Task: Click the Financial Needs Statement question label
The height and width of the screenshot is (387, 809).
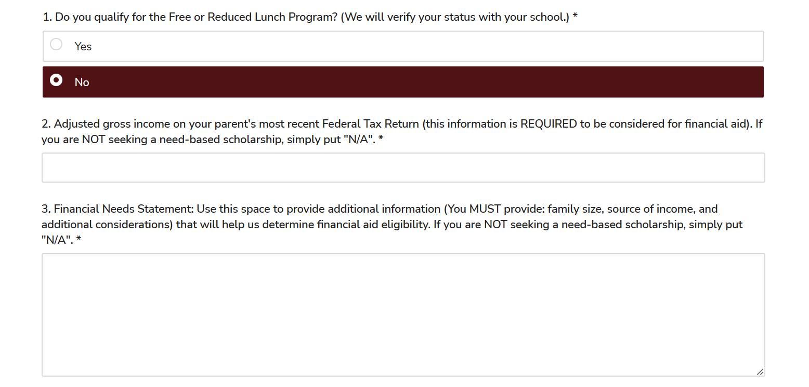Action: pos(117,209)
